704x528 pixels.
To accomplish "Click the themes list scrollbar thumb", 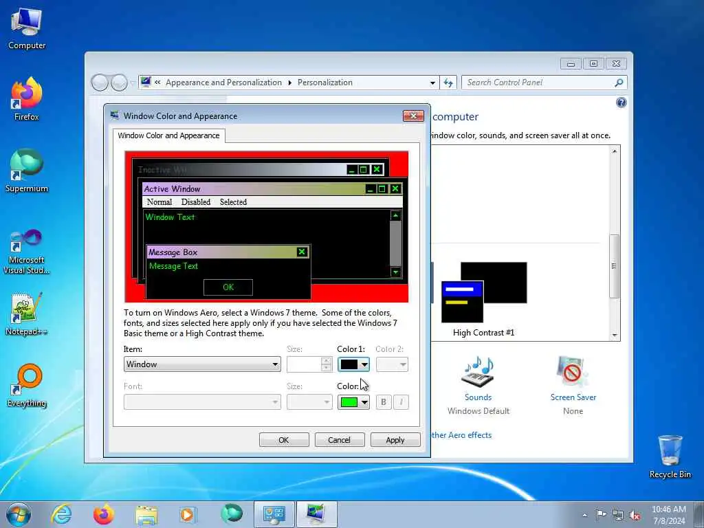I will 614,266.
